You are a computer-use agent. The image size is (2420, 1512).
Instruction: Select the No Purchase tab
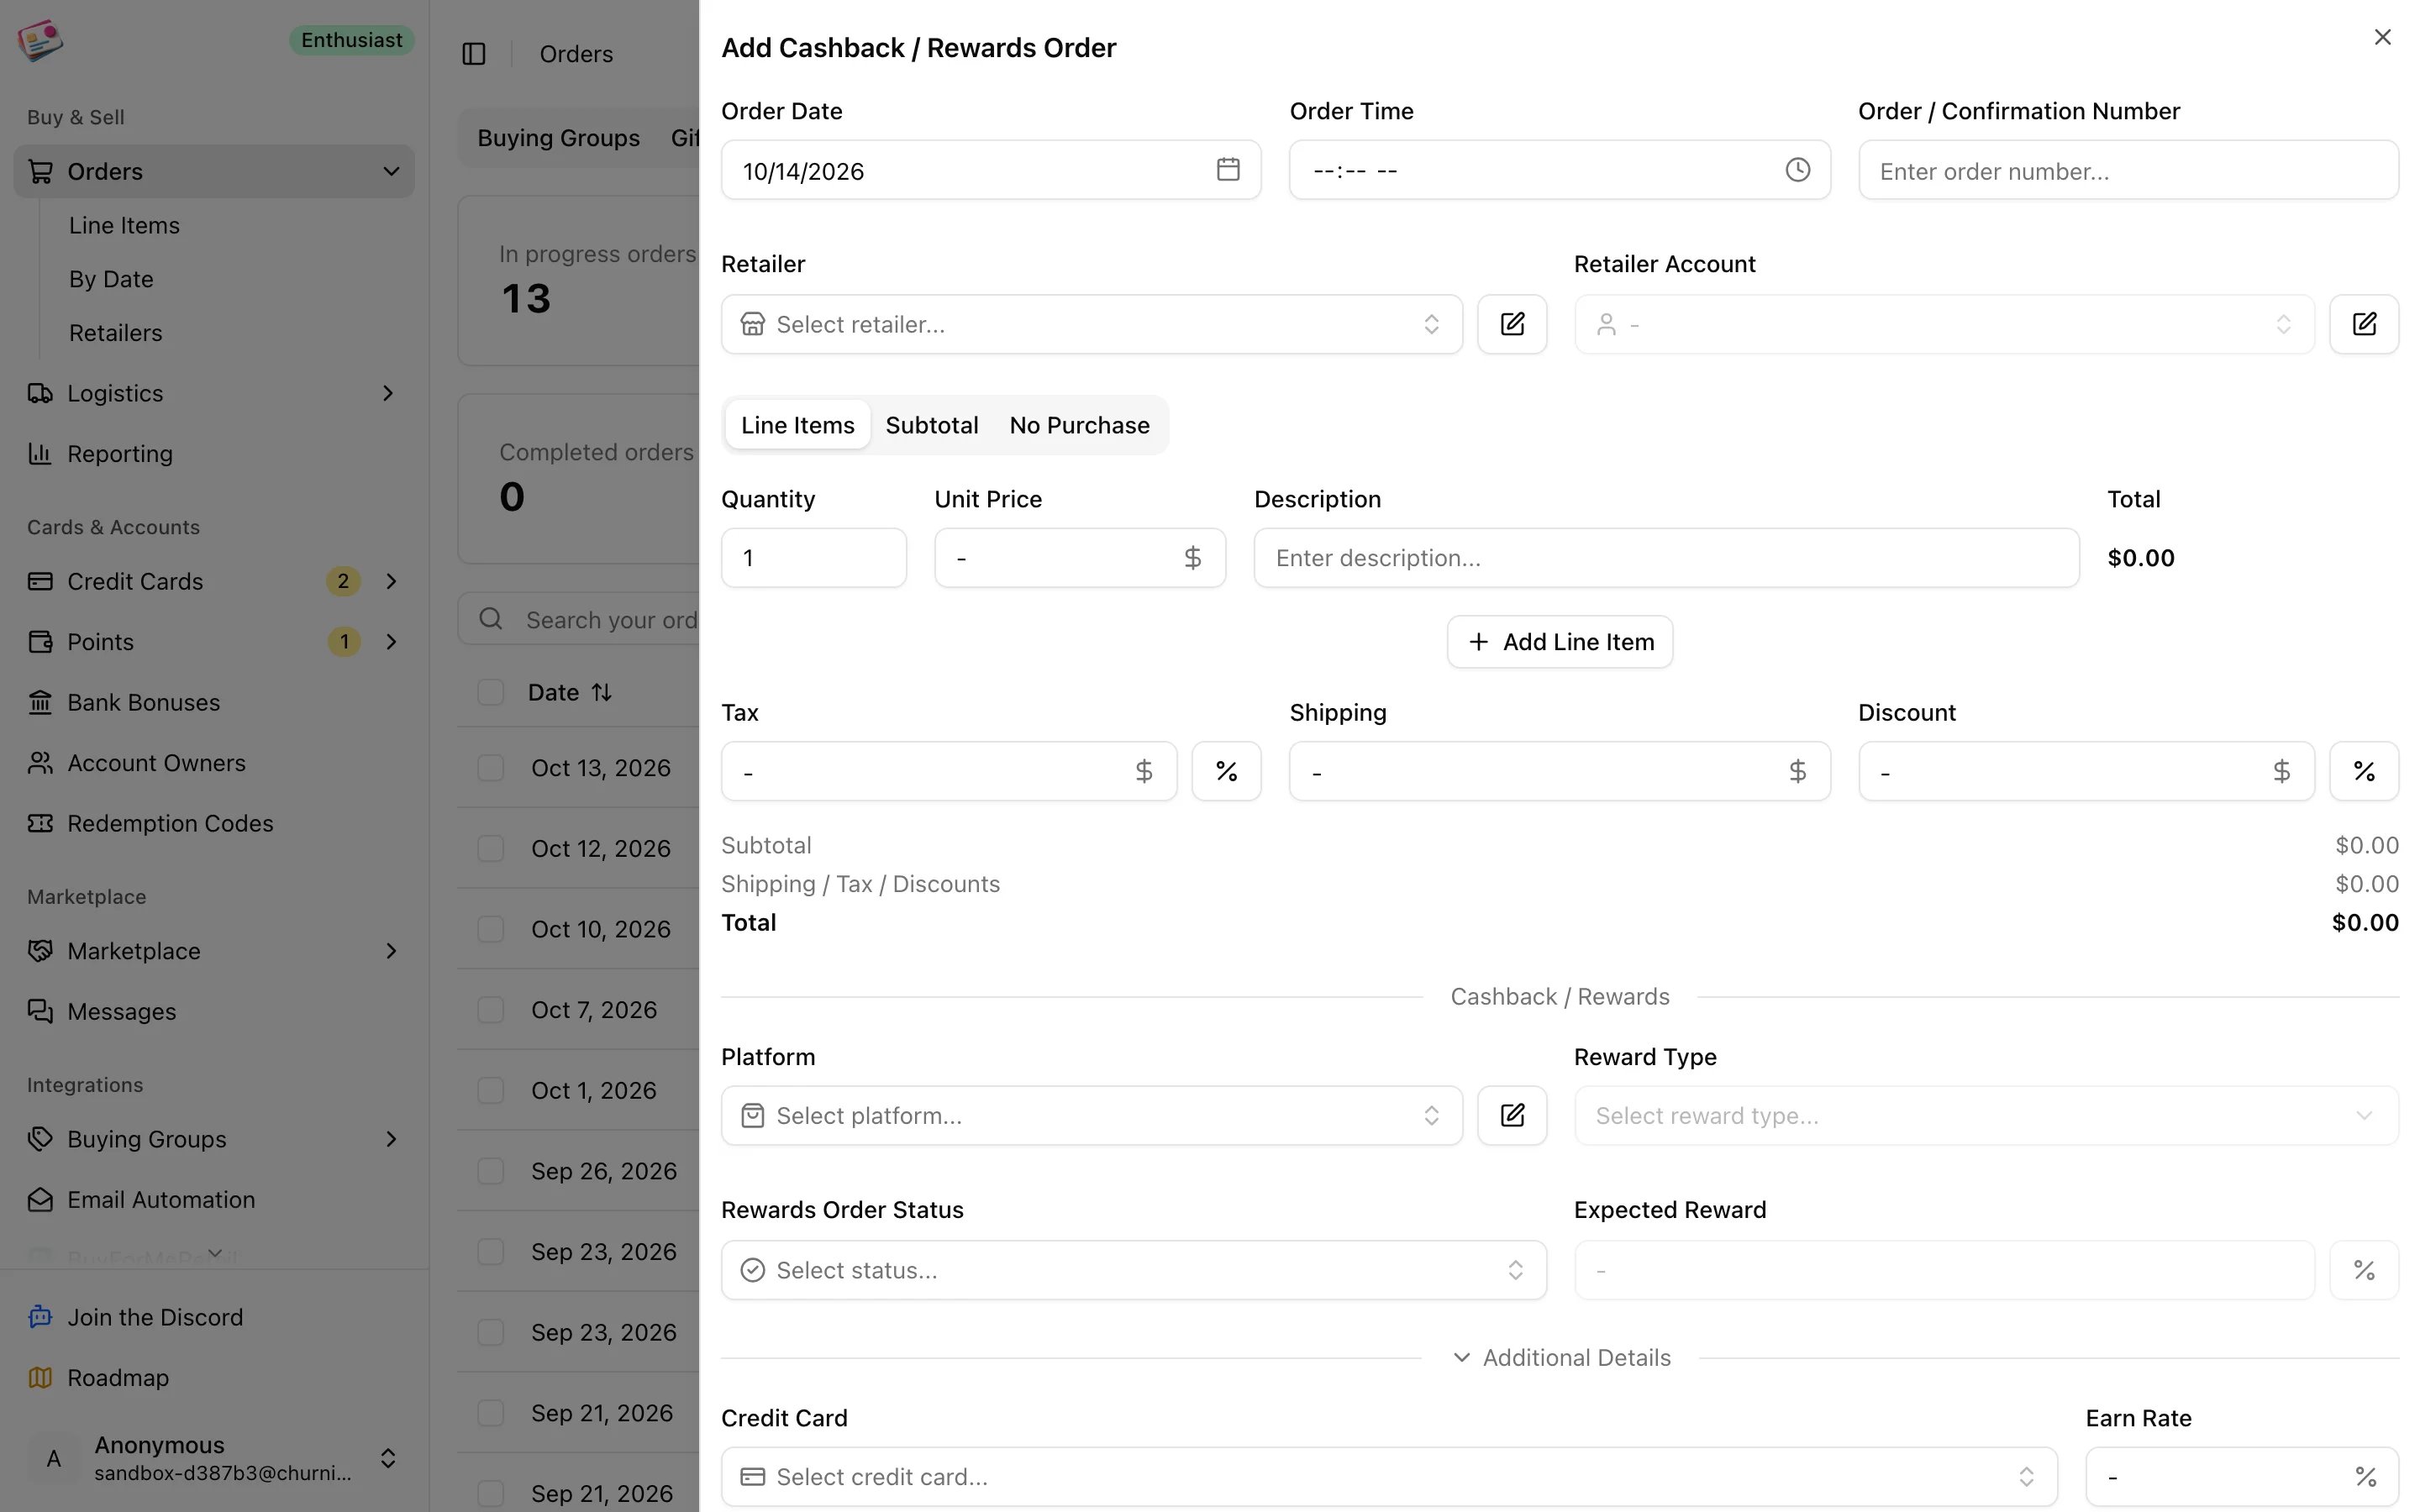(x=1079, y=425)
